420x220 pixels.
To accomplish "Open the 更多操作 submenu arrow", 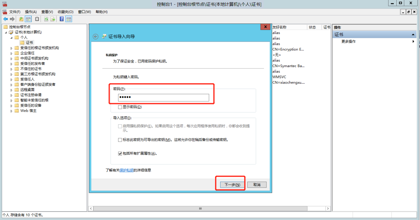I will (413, 42).
